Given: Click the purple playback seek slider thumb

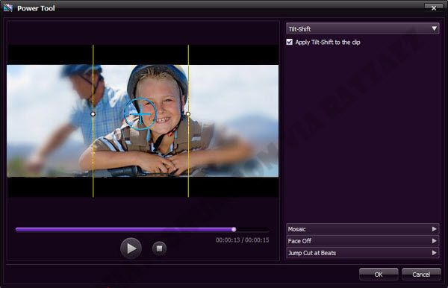Looking at the screenshot, I should [x=234, y=229].
